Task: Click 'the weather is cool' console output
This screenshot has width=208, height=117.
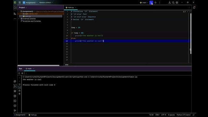Action: click(x=32, y=80)
